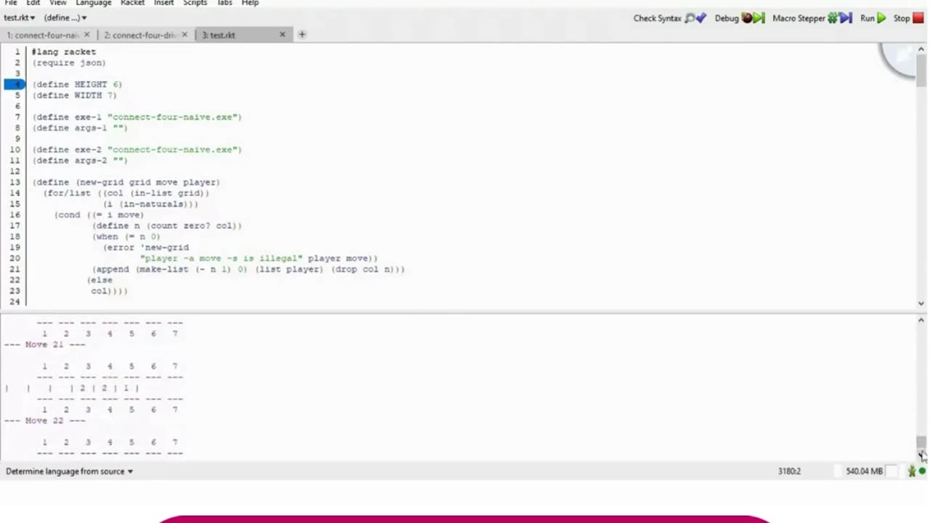The image size is (930, 523).
Task: Open Determine language from source dropdown
Action: pos(69,471)
